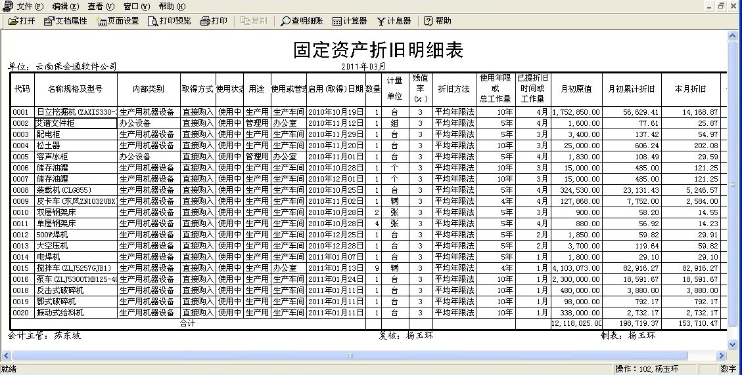This screenshot has height=375, width=742.
Task: Click the 月初原值 column header
Action: point(576,89)
